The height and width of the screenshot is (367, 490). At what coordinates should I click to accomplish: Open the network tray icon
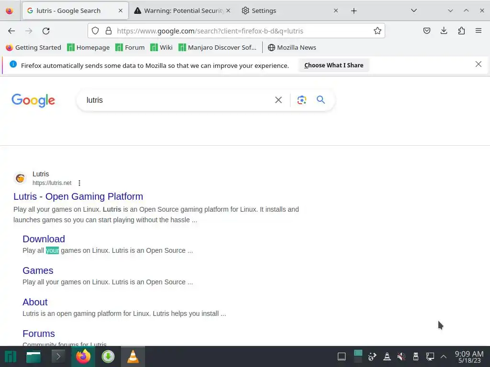click(430, 356)
